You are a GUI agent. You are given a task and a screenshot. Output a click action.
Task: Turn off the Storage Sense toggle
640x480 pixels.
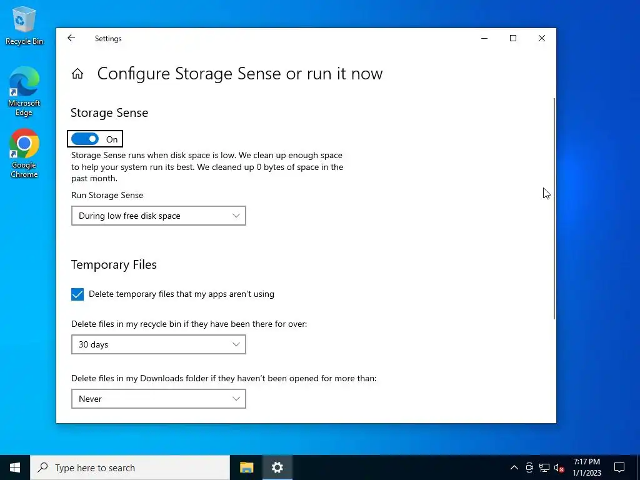[x=85, y=139]
